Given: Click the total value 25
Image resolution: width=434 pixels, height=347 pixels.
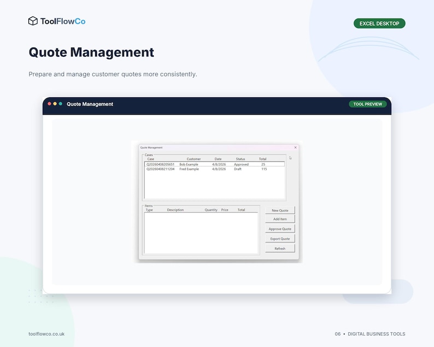Looking at the screenshot, I should [263, 164].
